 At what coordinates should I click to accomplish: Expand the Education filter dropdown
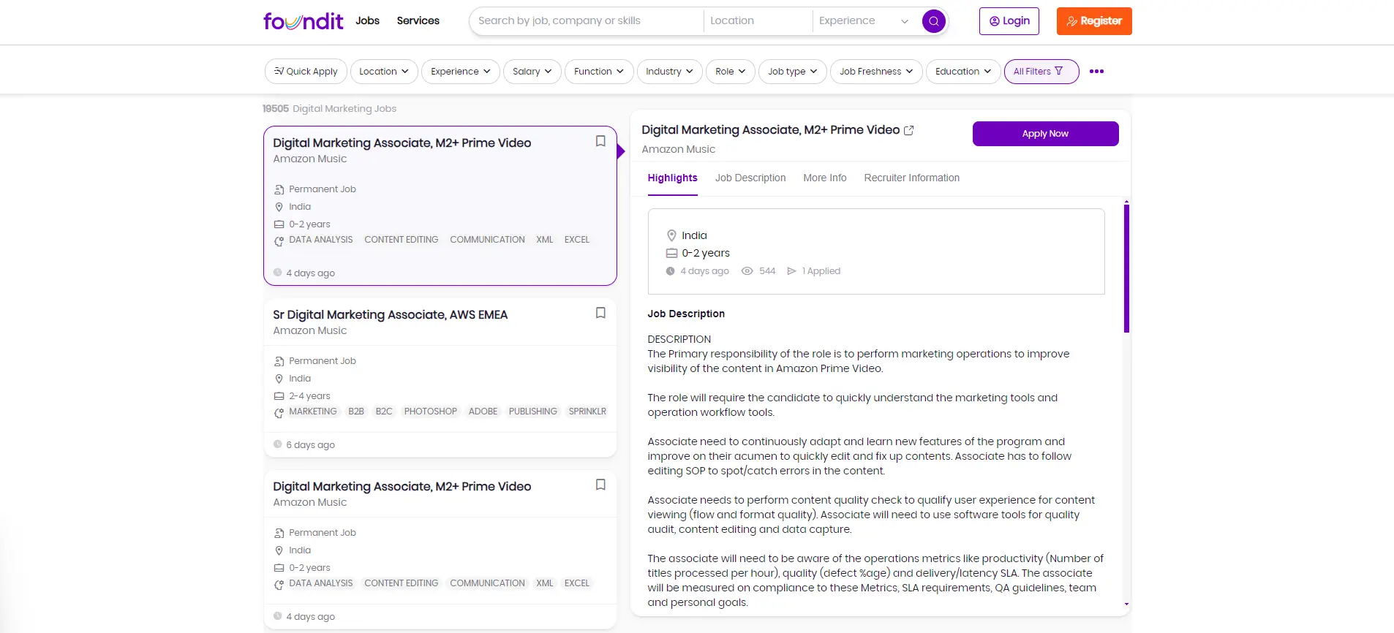[x=963, y=72]
